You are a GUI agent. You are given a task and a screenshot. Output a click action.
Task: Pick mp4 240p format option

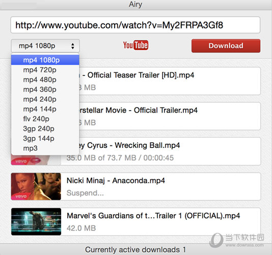click(x=45, y=99)
